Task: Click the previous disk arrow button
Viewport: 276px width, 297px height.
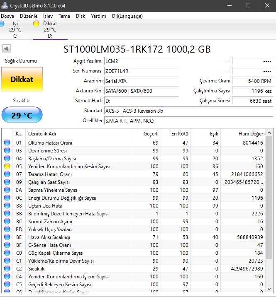Action: (x=6, y=49)
